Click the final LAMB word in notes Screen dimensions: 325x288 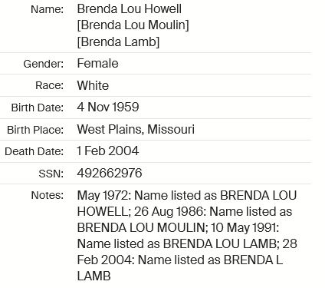click(94, 276)
